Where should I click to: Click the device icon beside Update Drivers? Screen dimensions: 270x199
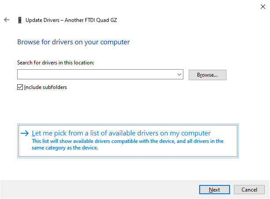tap(20, 20)
